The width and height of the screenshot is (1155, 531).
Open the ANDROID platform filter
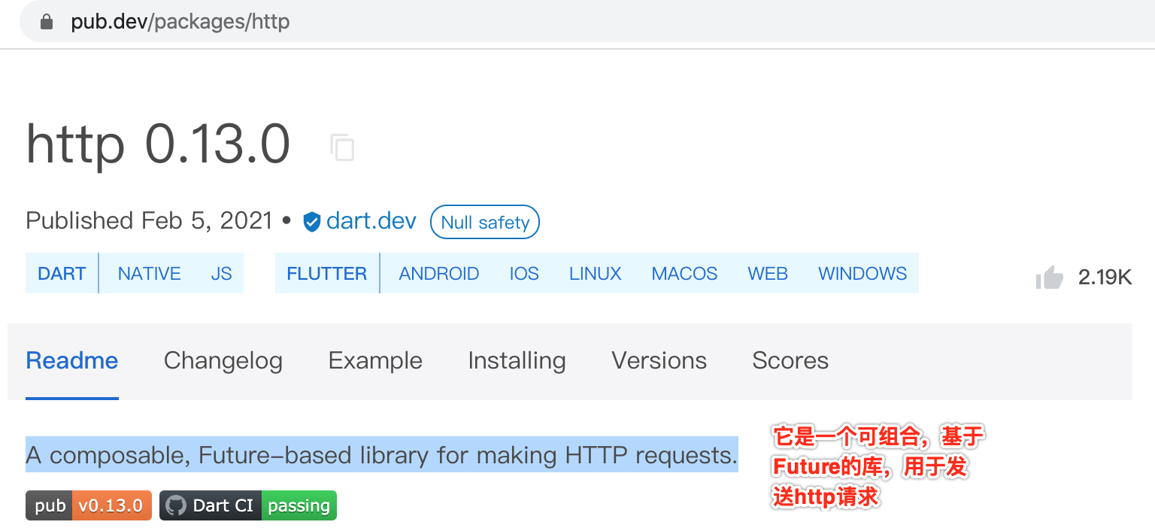click(x=438, y=273)
